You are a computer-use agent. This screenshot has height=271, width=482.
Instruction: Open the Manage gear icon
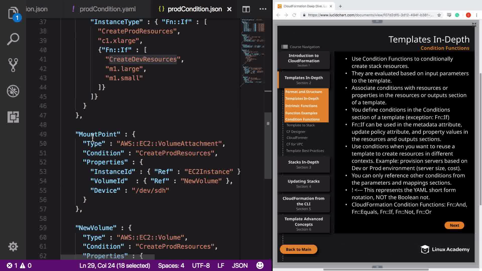(13, 246)
